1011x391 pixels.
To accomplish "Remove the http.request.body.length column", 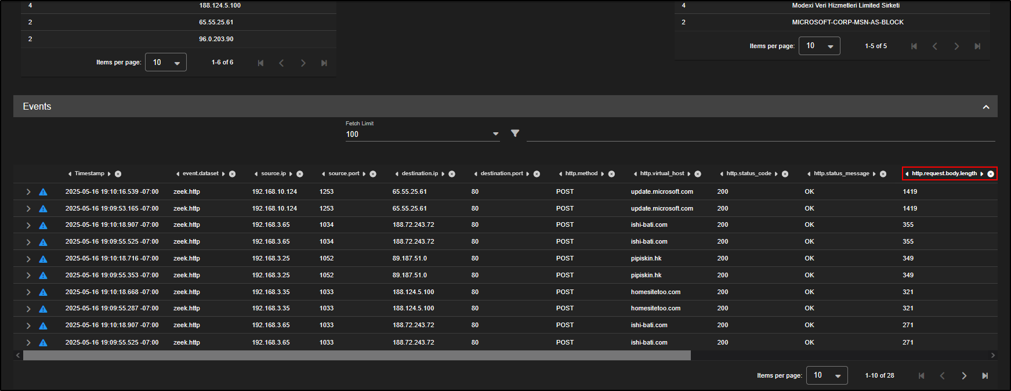I will coord(991,174).
